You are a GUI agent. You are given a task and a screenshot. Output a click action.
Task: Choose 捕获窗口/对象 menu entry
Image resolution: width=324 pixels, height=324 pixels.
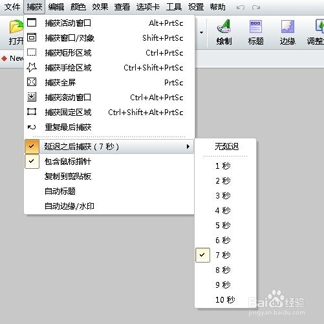(x=109, y=38)
